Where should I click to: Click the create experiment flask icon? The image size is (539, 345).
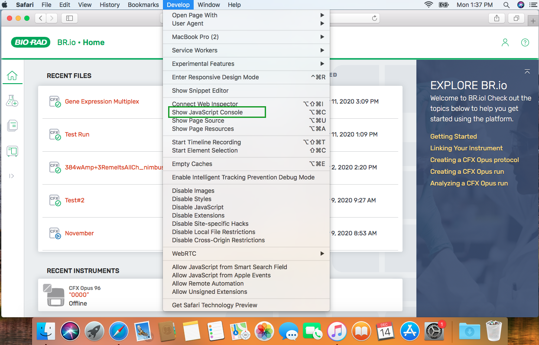pos(12,101)
